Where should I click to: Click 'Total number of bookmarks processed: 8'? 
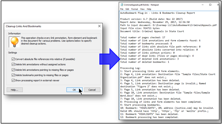tap(146, 44)
